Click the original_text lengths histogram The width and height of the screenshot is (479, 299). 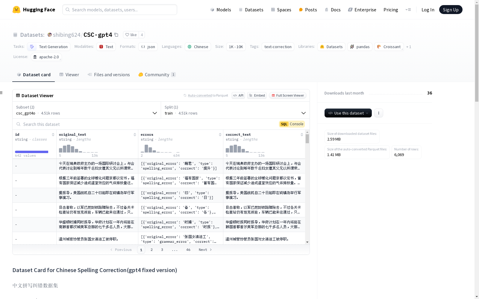point(78,148)
